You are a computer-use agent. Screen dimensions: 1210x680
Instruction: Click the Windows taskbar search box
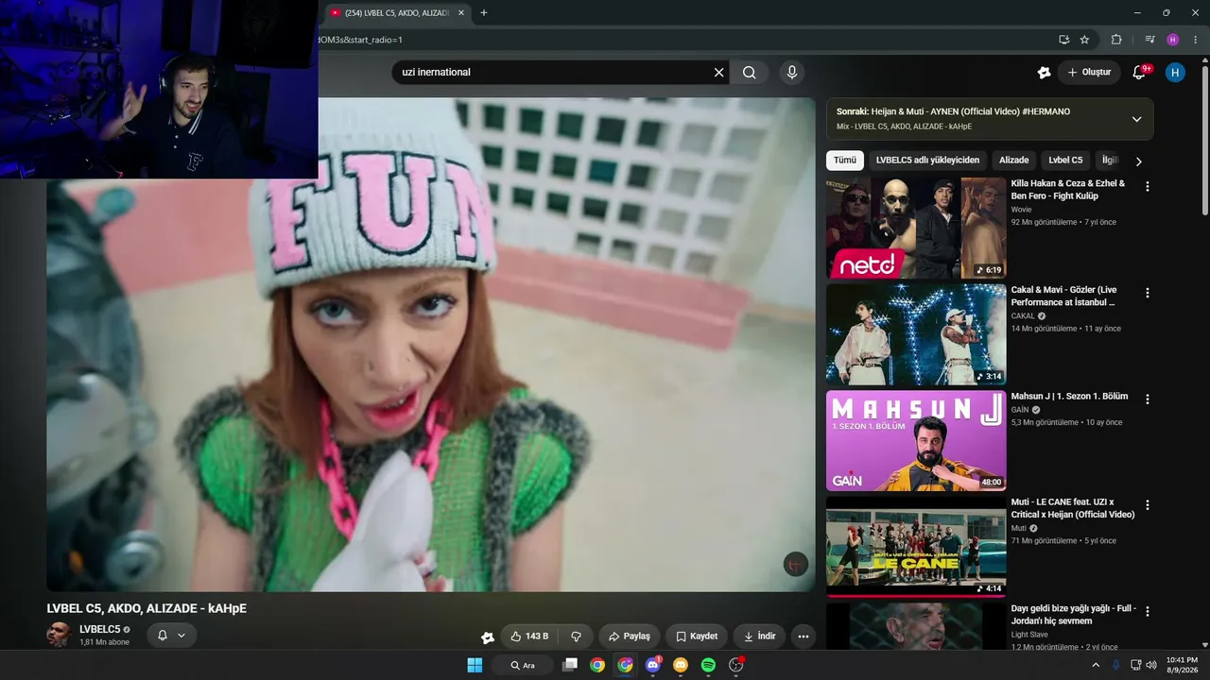[522, 665]
